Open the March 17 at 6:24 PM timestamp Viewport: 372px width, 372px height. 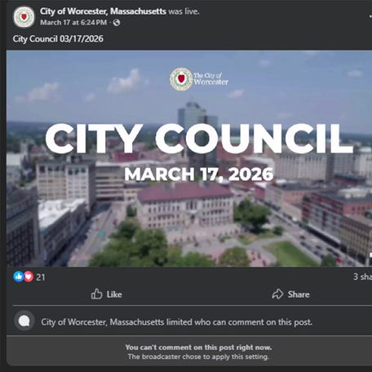click(x=73, y=22)
